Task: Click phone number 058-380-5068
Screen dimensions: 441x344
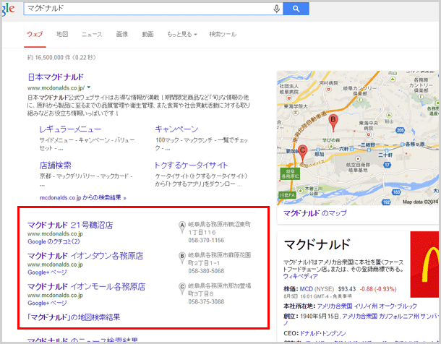Action: (x=206, y=271)
